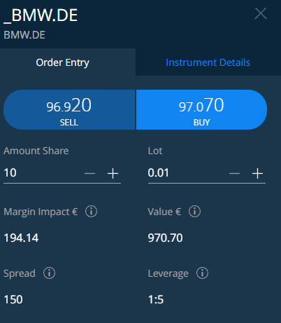This screenshot has height=323, width=281.
Task: Show Margin Impact info tooltip icon
Action: coord(91,212)
